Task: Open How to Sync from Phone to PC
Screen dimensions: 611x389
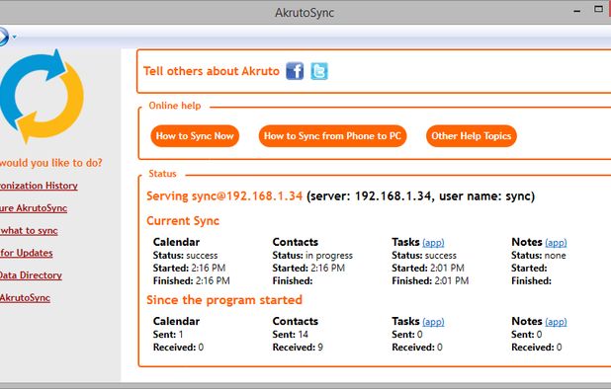Action: tap(332, 136)
